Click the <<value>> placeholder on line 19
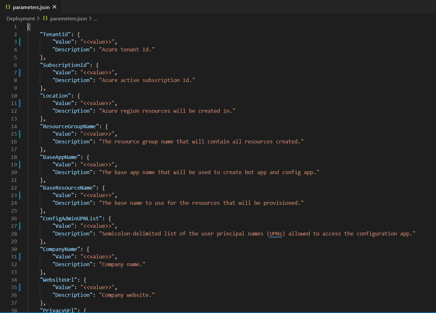The height and width of the screenshot is (313, 436). coord(97,164)
